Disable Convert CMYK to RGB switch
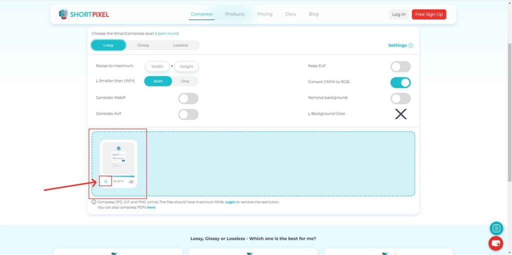 point(400,82)
